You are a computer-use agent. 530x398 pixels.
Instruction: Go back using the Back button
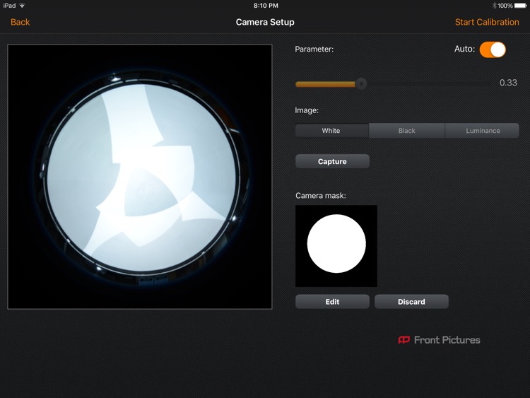[20, 23]
